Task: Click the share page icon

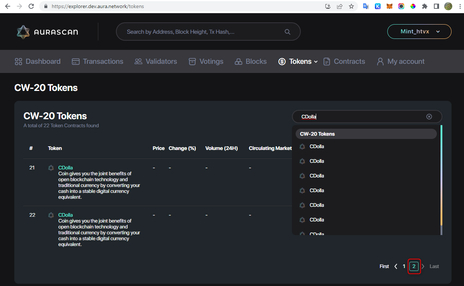Action: pos(340,6)
